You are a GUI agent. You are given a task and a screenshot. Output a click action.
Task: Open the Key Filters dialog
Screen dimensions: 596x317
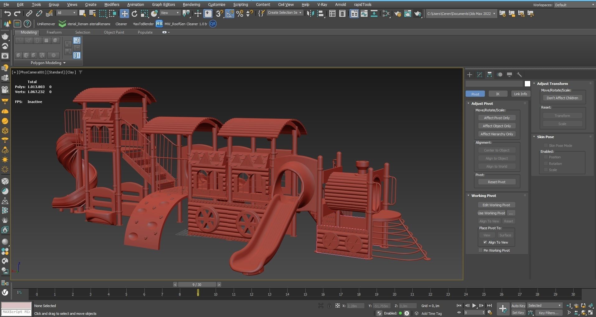pos(549,313)
